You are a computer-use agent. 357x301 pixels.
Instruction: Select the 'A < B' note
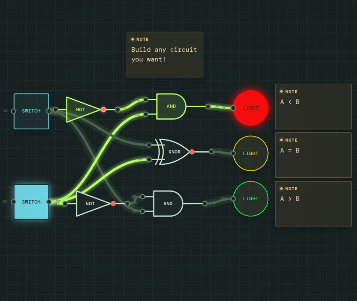(x=314, y=107)
